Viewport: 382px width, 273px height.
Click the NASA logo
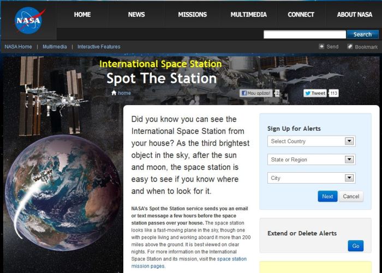27,20
